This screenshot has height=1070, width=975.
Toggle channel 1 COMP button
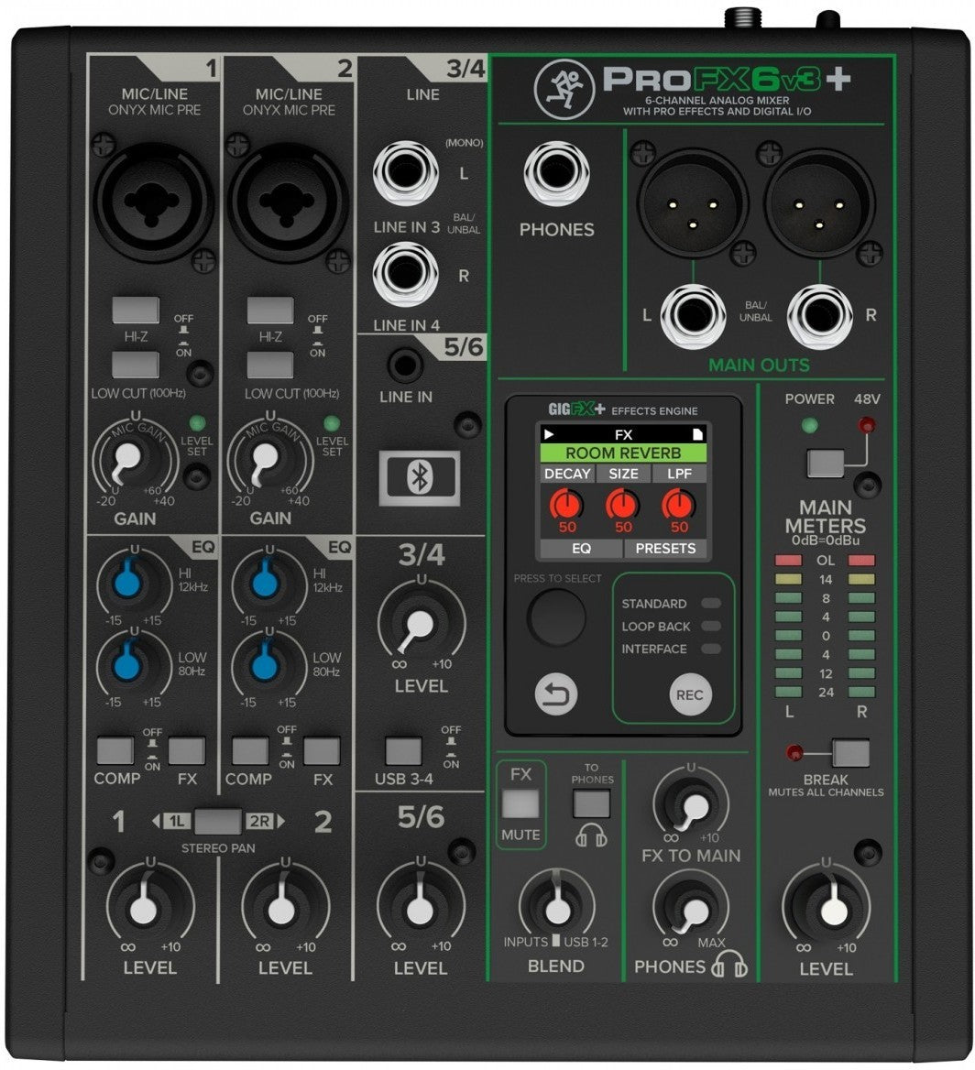point(115,750)
